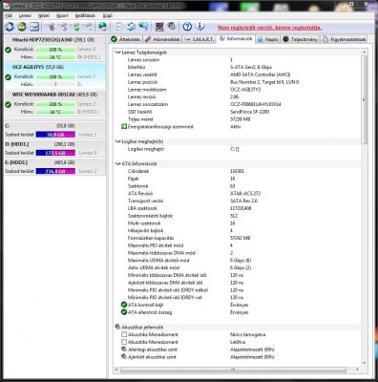This screenshot has height=382, width=378.
Task: Click the red unregistered version registration link
Action: coord(269,28)
